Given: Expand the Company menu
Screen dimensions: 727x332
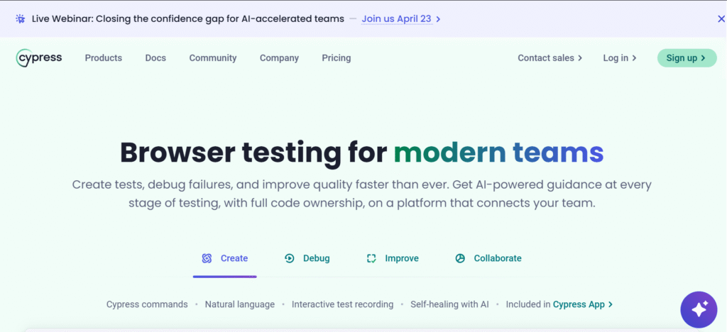Looking at the screenshot, I should click(x=279, y=58).
